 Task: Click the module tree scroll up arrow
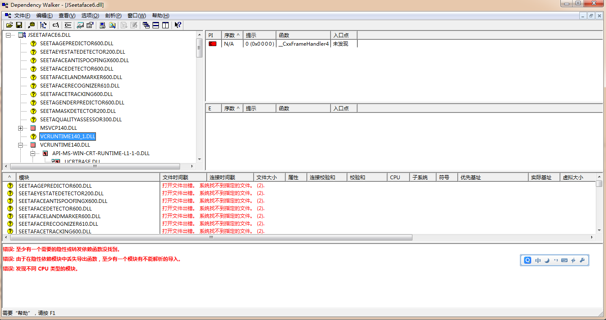click(x=199, y=35)
